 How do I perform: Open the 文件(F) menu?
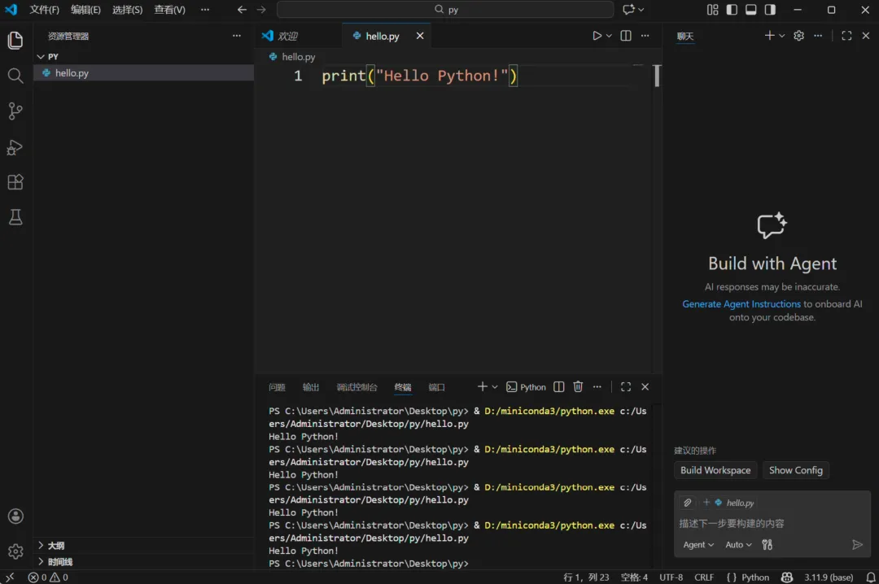click(44, 10)
